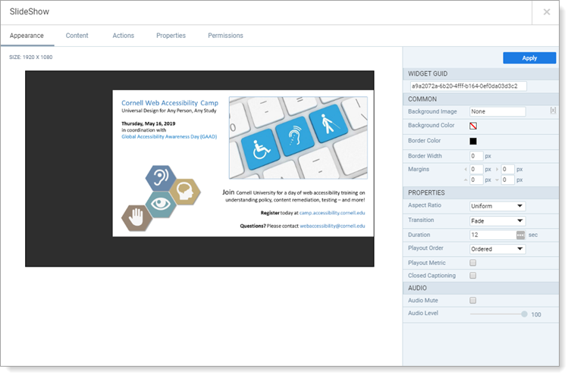571x378 pixels.
Task: Click the COMMON section header
Action: (481, 99)
